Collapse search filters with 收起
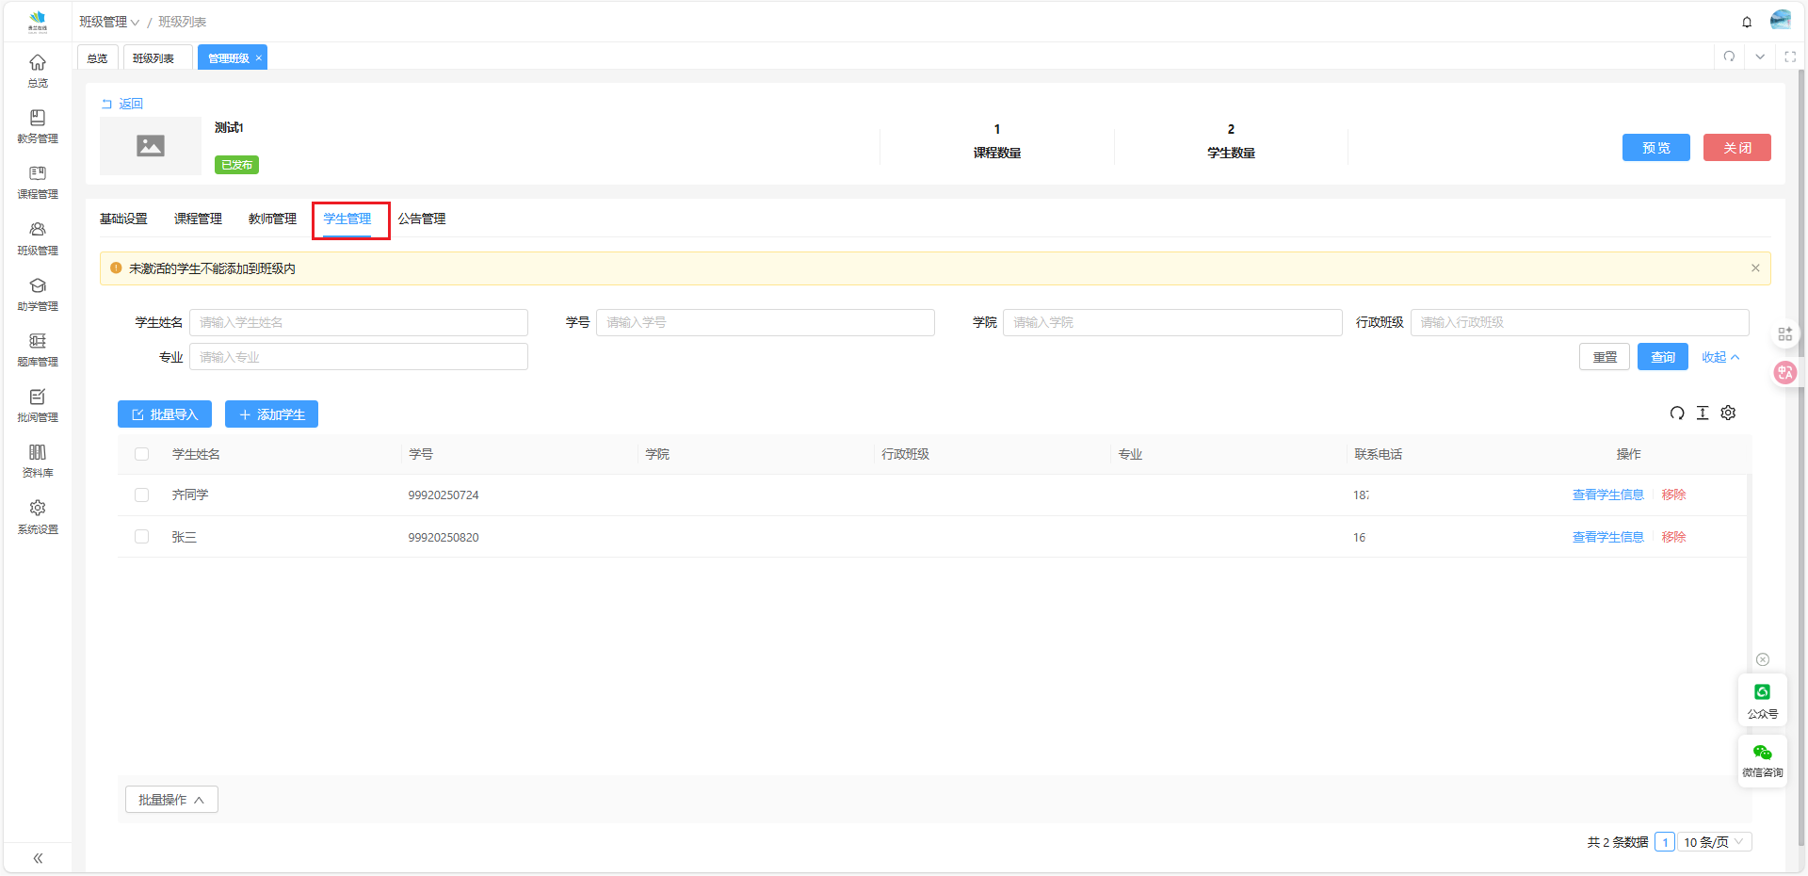Image resolution: width=1808 pixels, height=876 pixels. [x=1719, y=358]
